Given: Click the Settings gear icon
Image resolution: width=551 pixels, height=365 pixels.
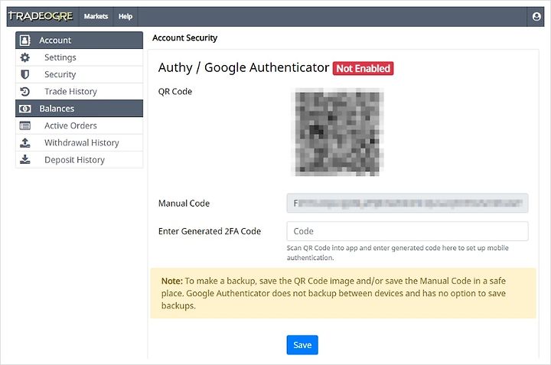Looking at the screenshot, I should click(25, 57).
